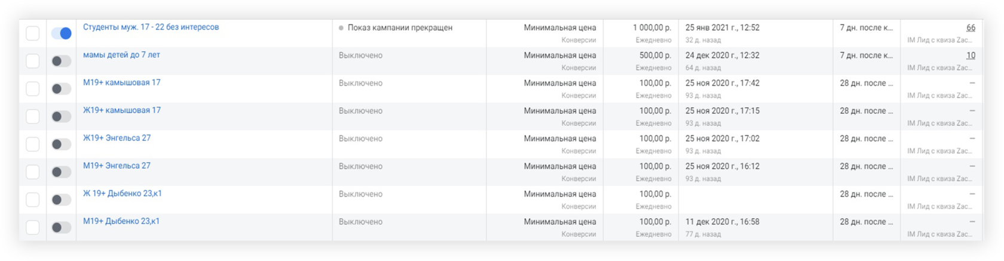Tick the checkbox for мамы детей до 7 лет
Viewport: 1004px width, 261px height.
click(33, 61)
